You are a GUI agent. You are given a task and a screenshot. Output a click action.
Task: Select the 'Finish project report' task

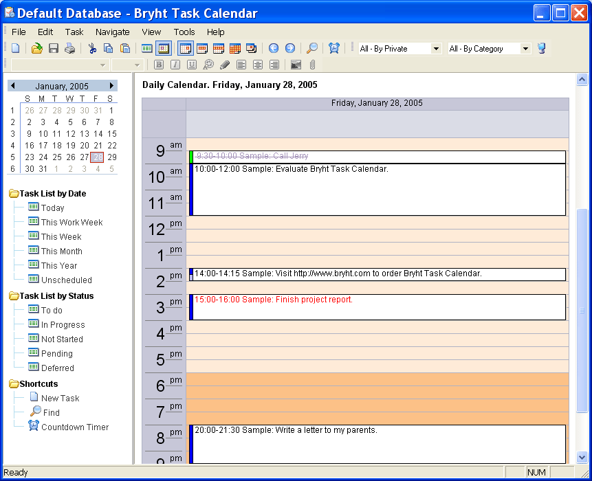coord(377,307)
